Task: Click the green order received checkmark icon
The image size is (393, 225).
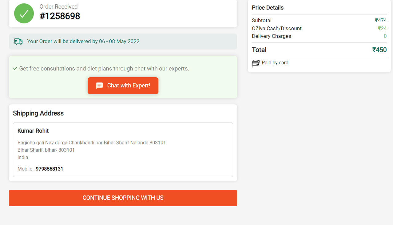Action: click(x=24, y=13)
